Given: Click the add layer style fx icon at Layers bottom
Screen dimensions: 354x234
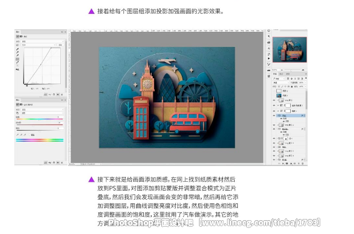Looking at the screenshot, I should point(283,164).
